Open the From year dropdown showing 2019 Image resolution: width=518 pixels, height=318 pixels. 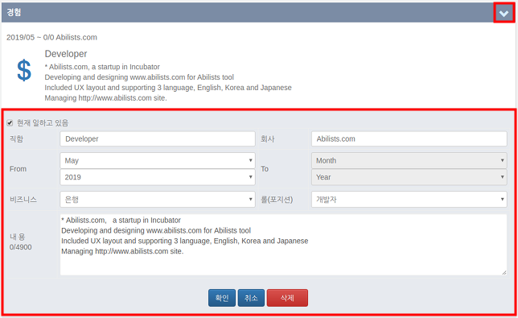pyautogui.click(x=158, y=177)
